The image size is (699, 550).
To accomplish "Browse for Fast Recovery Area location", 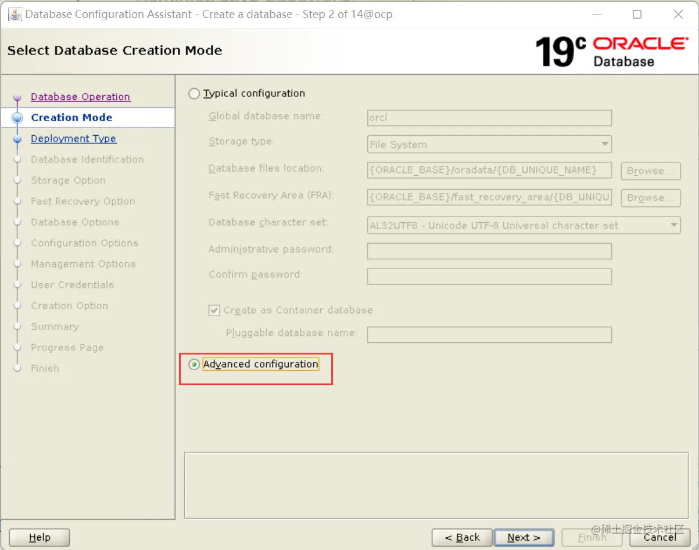I will (650, 197).
